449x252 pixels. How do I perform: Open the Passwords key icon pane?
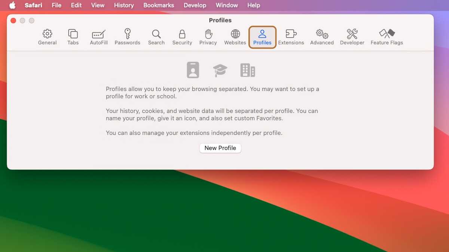tap(128, 37)
